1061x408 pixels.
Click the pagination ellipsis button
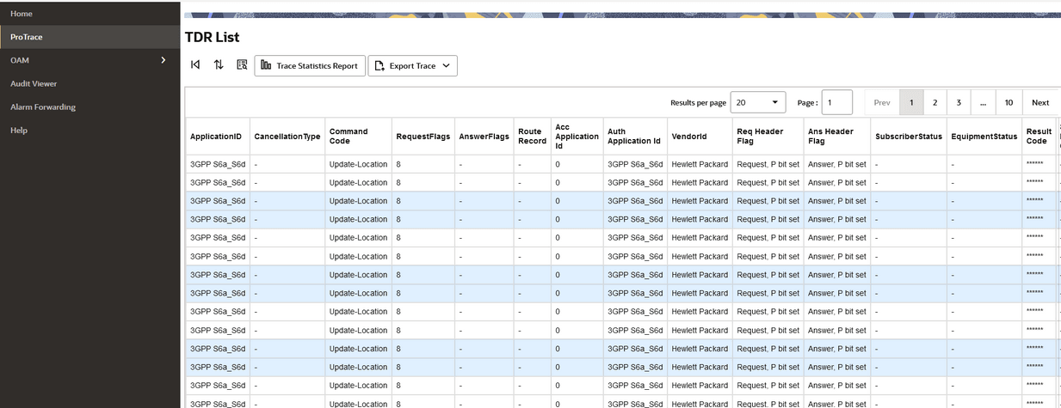tap(983, 102)
